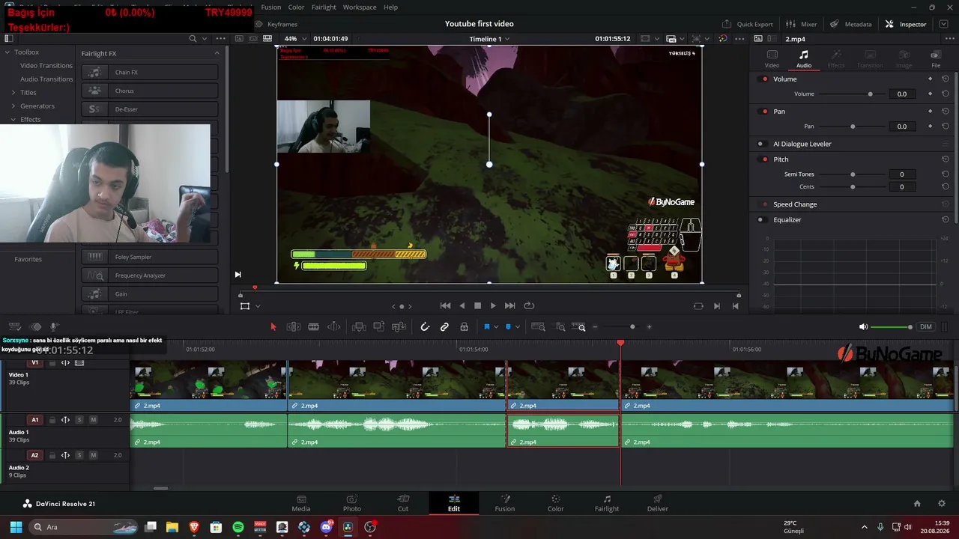Screen dimensions: 959x539
Task: Click the Semi Tones value field
Action: click(x=902, y=174)
